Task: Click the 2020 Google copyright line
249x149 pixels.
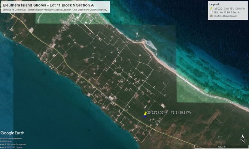Action: coord(6,141)
